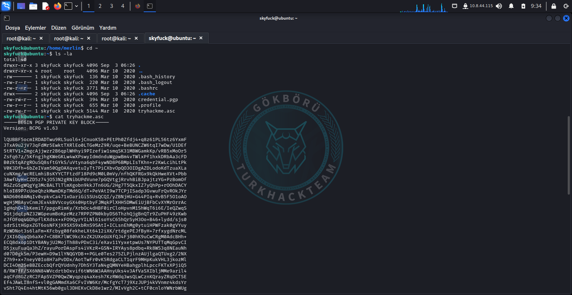Launch the text editor from the panel
The image size is (572, 295).
[45, 6]
